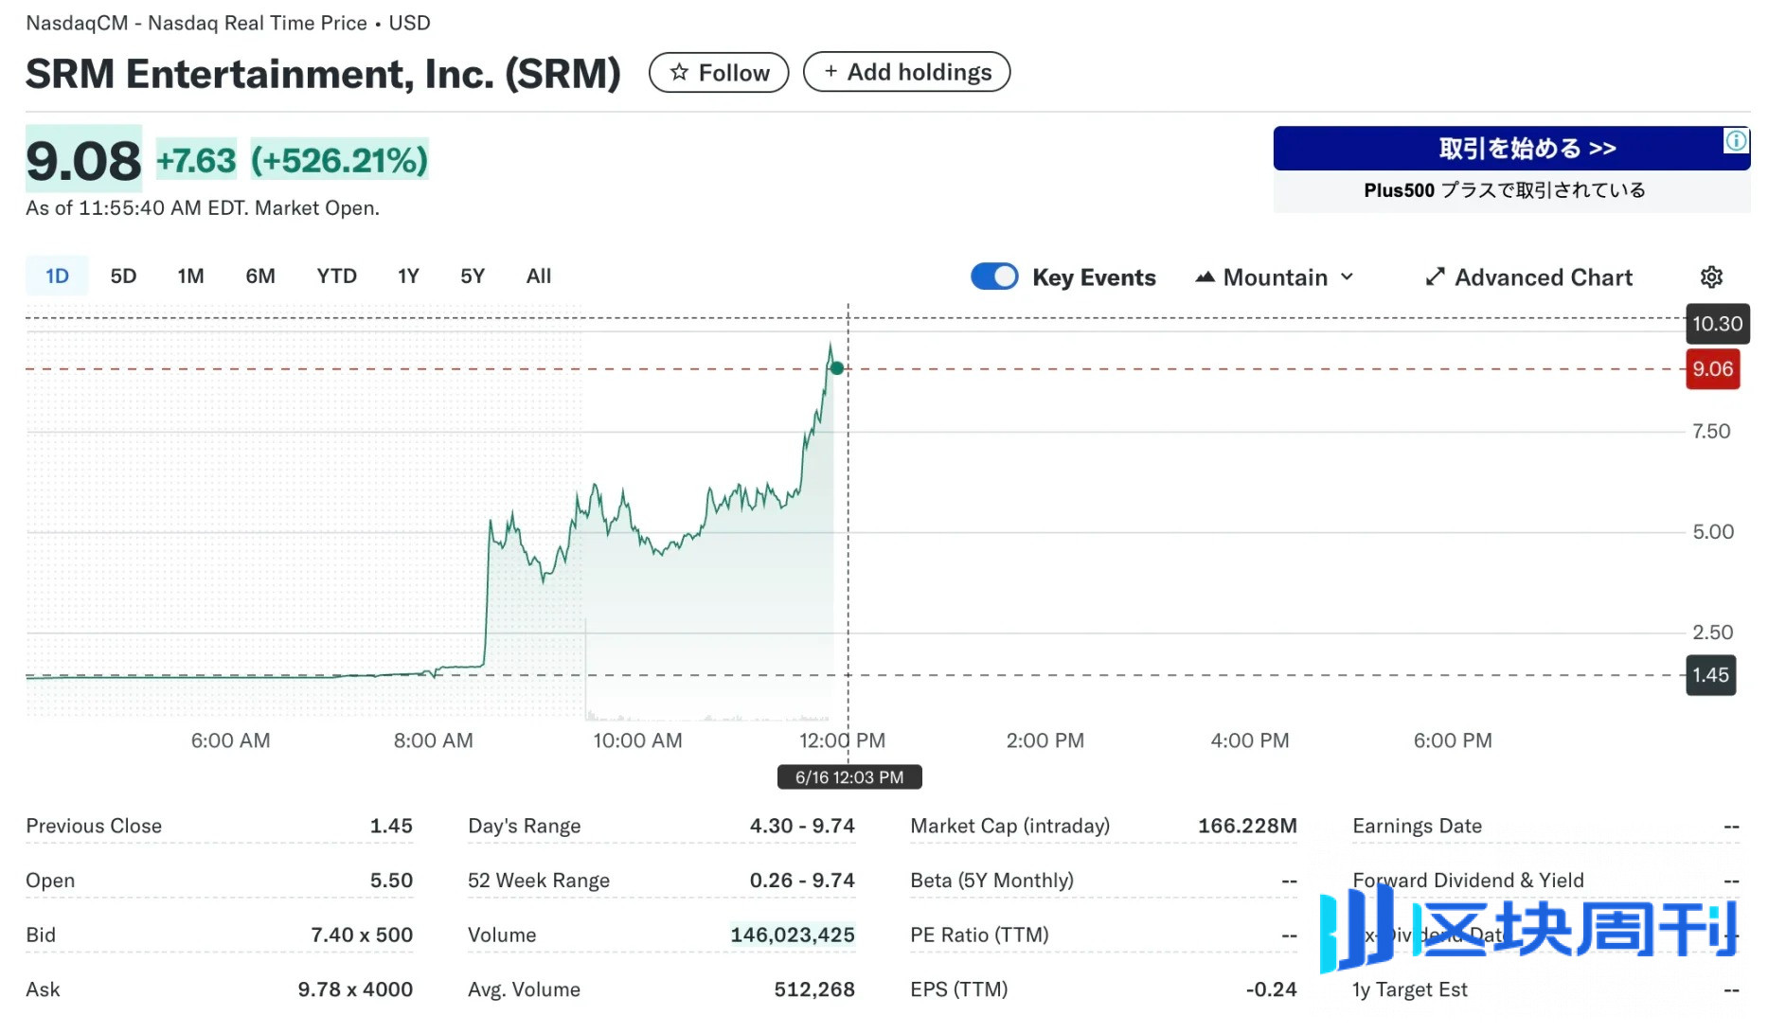Click the Open value 5.50
This screenshot has height=1033, width=1768.
click(x=391, y=881)
